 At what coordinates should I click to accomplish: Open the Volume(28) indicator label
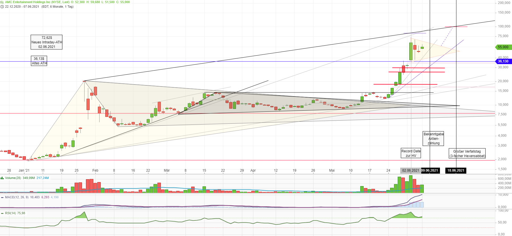13,178
